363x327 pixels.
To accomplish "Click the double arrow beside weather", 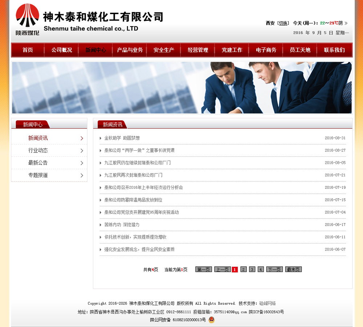I will tap(346, 23).
